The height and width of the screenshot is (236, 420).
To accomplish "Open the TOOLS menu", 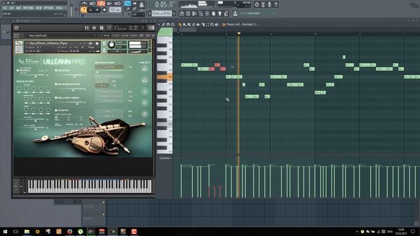I will 59,8.
